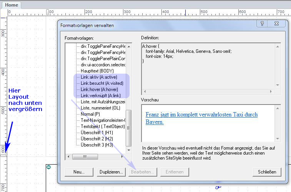Click the Vorschau preview scroll-down arrow
The image size is (291, 192).
[x=277, y=138]
